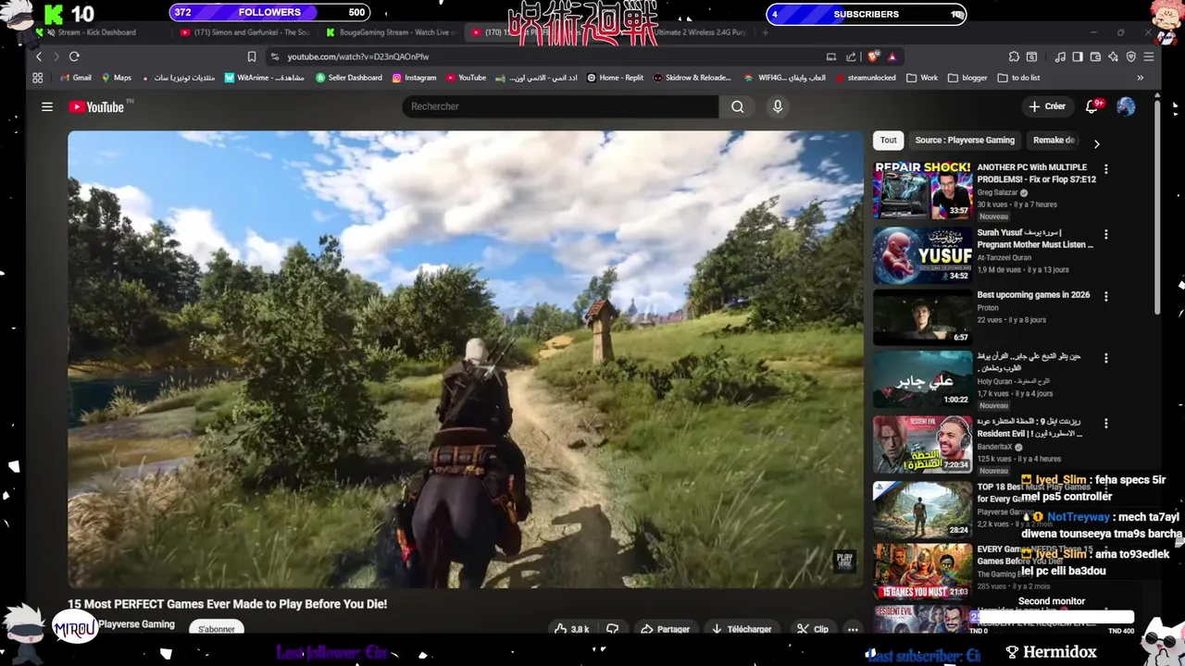Open the notifications bell
Viewport: 1185px width, 666px height.
point(1092,106)
